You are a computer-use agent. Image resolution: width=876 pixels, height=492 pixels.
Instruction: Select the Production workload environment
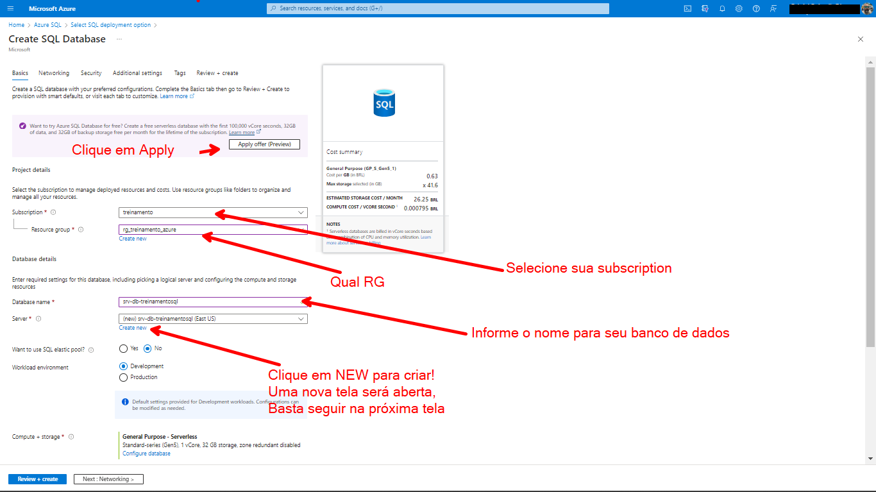pyautogui.click(x=122, y=377)
